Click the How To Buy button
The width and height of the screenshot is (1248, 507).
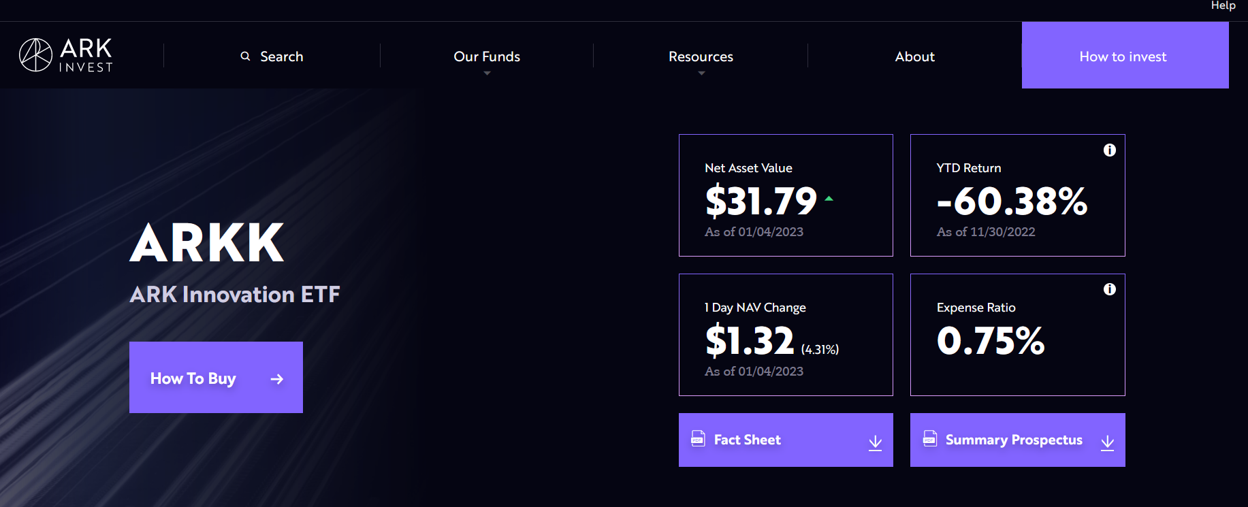216,377
